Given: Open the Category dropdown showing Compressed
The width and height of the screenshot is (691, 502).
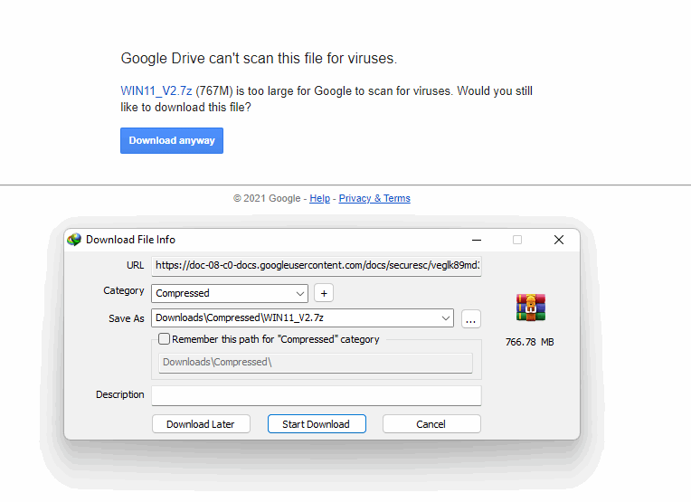Looking at the screenshot, I should pyautogui.click(x=230, y=294).
